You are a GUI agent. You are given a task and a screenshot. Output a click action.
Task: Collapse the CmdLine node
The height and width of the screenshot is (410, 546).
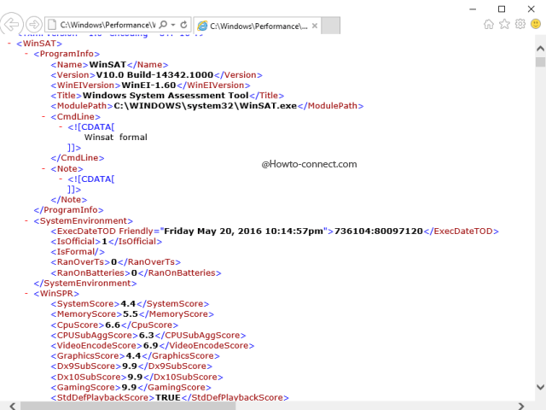[x=44, y=116]
